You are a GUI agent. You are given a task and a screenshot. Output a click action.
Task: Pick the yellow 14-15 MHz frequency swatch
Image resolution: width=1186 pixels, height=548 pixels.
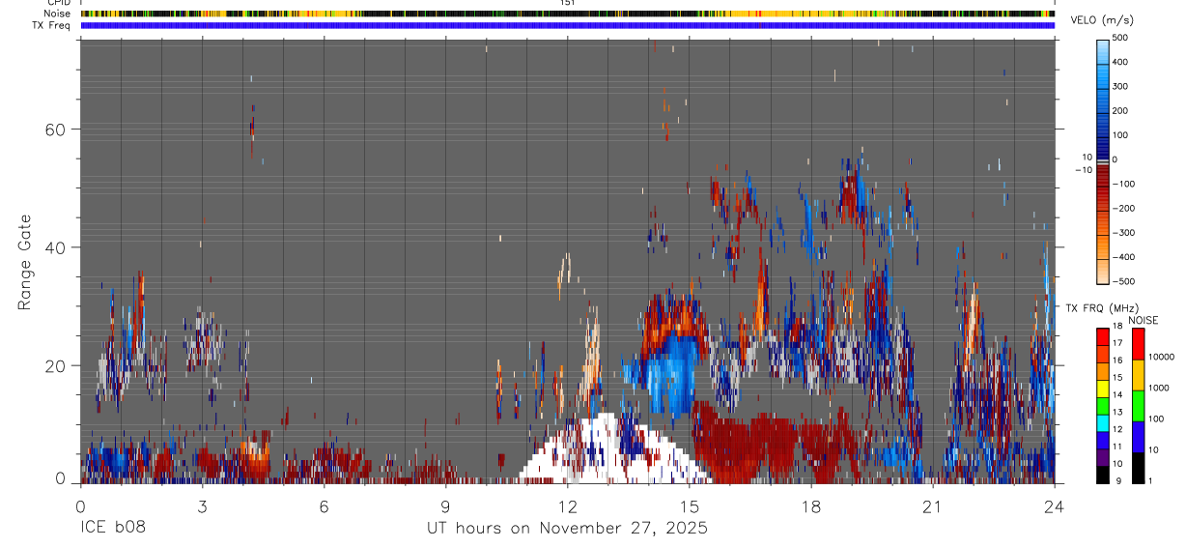[1103, 388]
